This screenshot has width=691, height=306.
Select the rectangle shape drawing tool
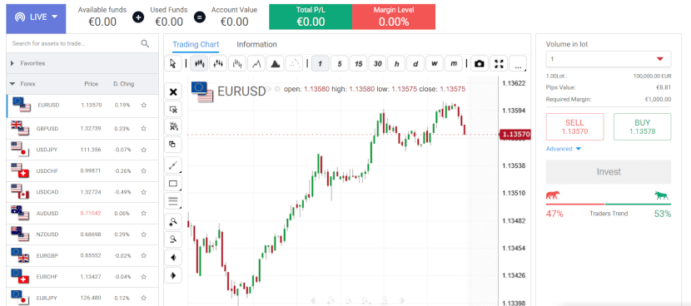point(173,184)
